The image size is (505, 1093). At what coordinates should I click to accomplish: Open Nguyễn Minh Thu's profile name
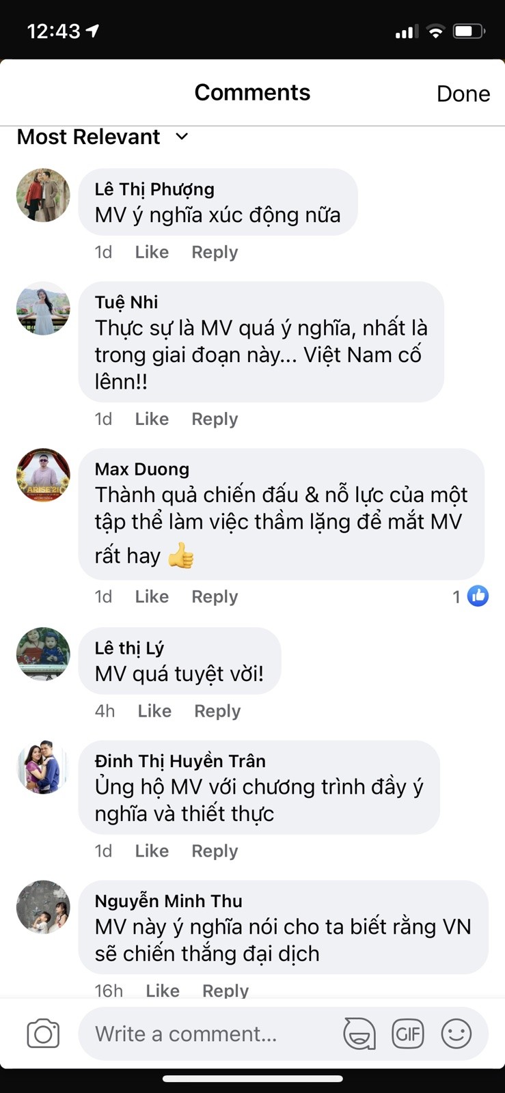169,901
